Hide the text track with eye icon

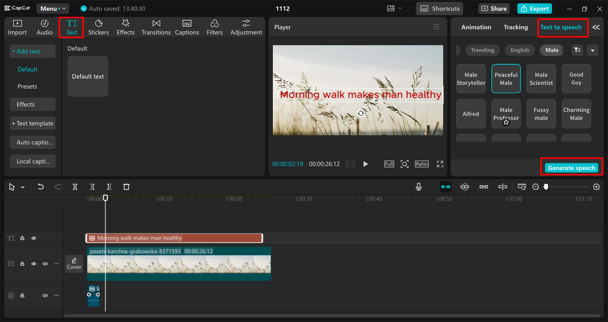(34, 239)
